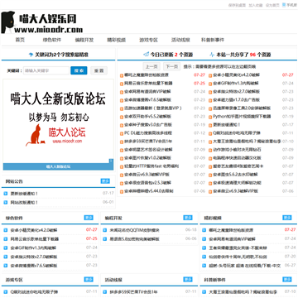Open the 科普新事件 navigation tab
This screenshot has width=298, height=298.
click(213, 40)
